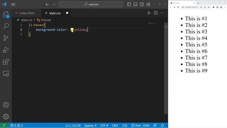This screenshot has height=128, width=227.
Task: Click the closing brace on line 3
Action: [x=29, y=34]
